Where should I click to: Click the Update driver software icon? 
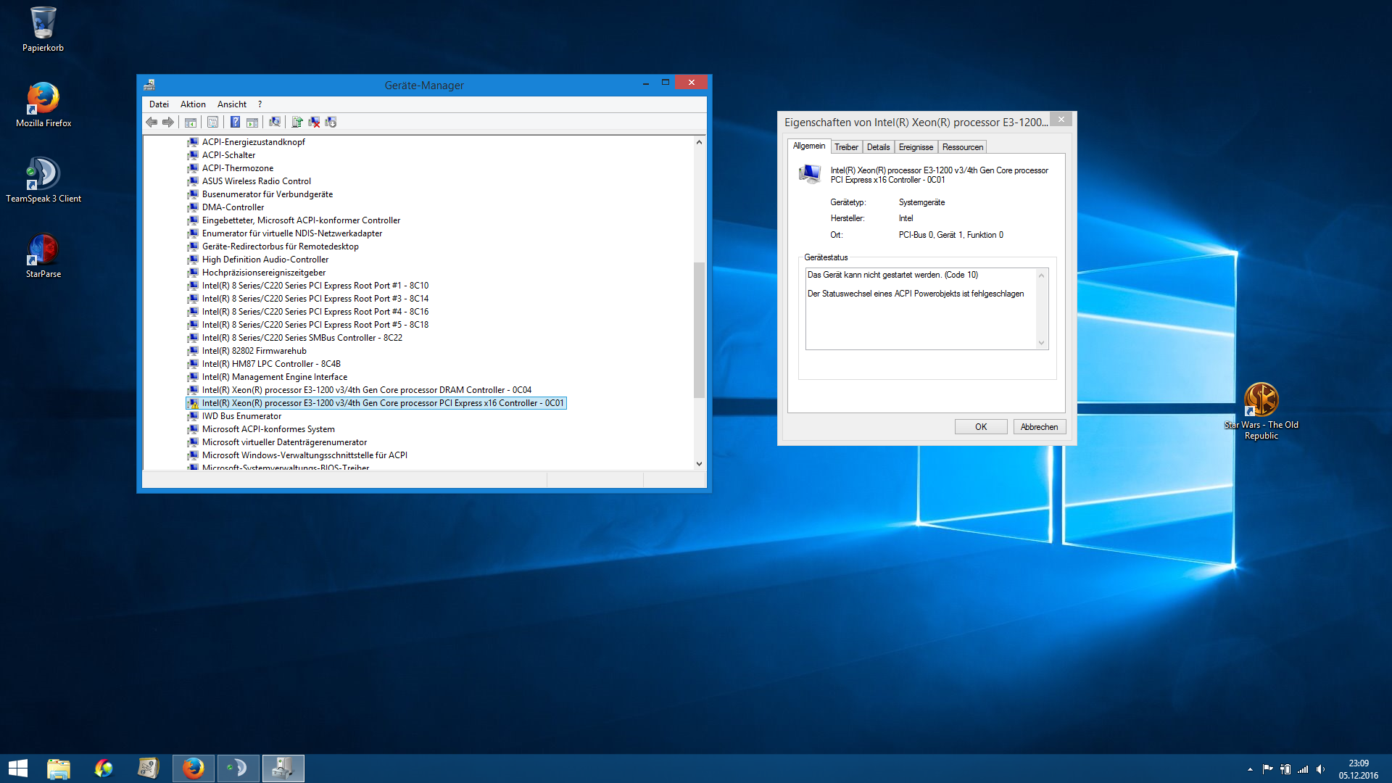(297, 122)
